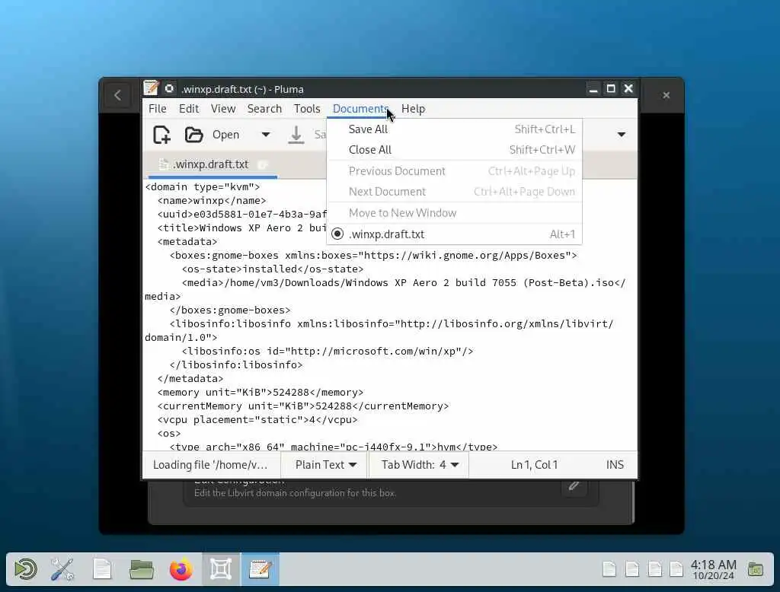The image size is (780, 592).
Task: Click the INS insert-mode indicator
Action: 615,465
